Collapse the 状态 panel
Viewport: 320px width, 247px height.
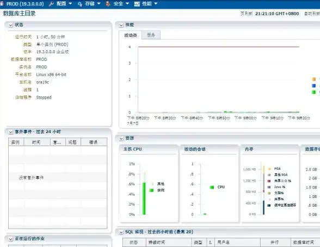[11, 25]
